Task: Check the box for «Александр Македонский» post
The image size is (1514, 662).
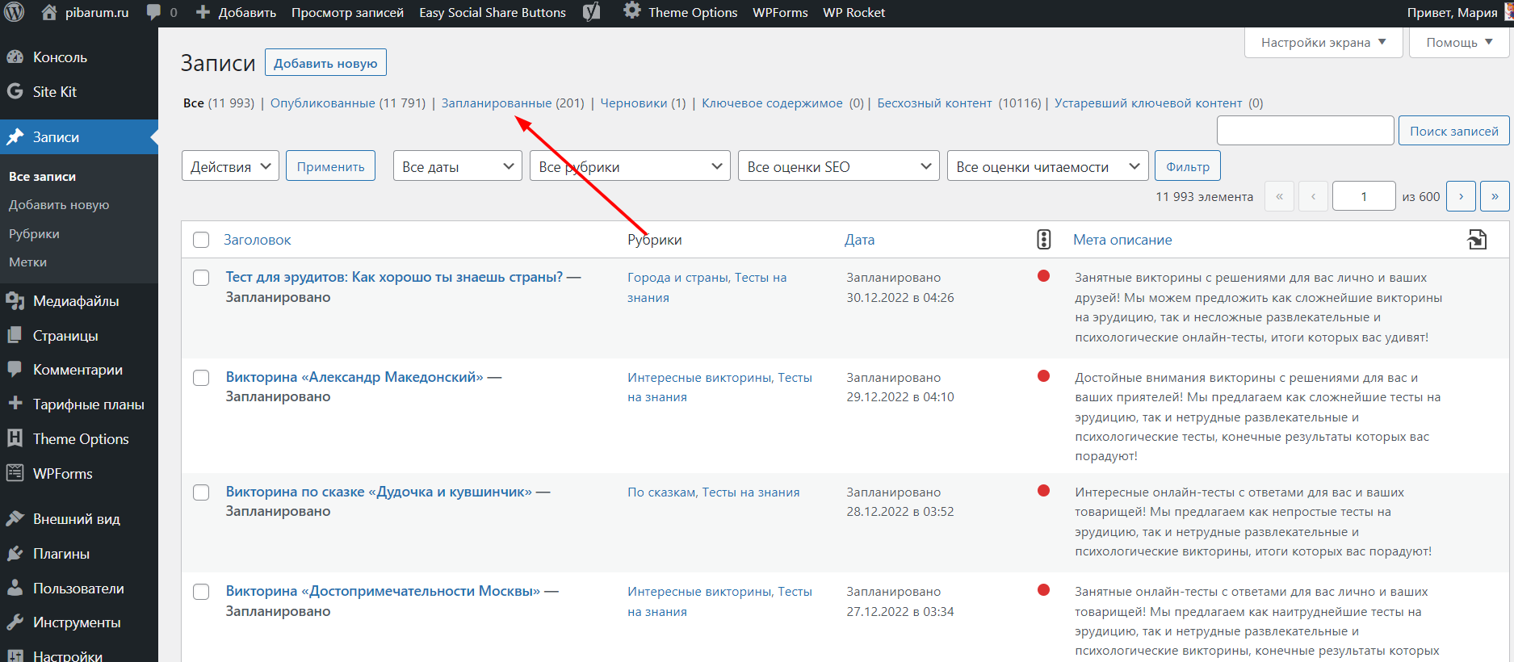Action: [x=201, y=378]
